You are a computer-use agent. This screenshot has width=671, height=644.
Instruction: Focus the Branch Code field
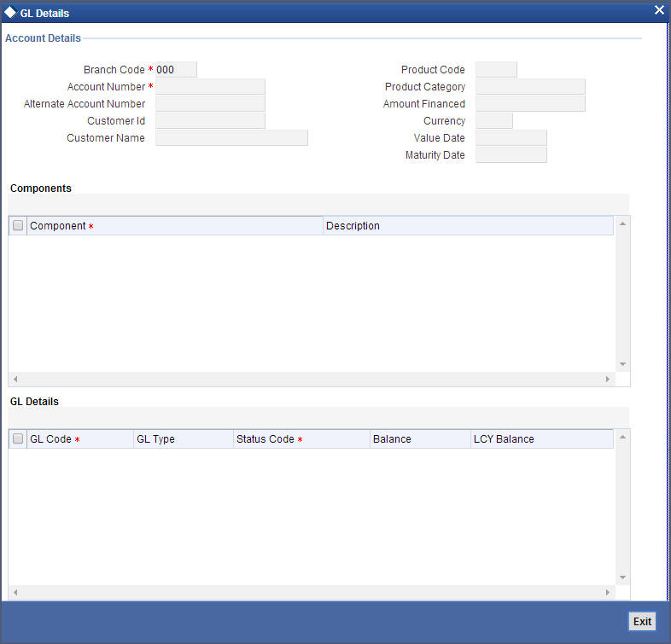click(x=177, y=70)
